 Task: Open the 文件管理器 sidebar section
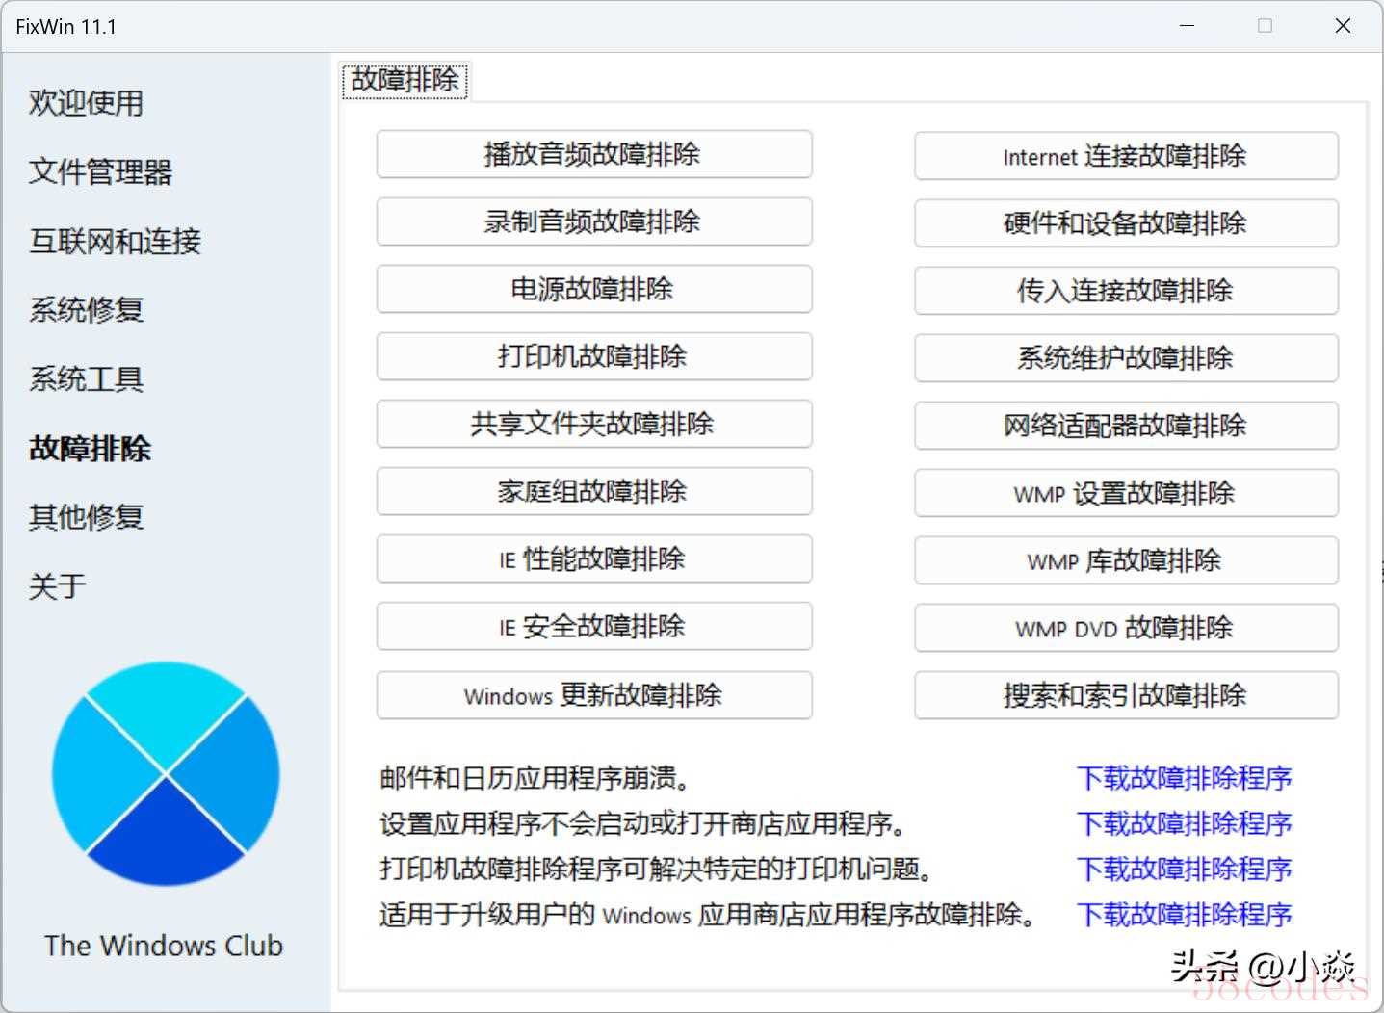pyautogui.click(x=100, y=172)
